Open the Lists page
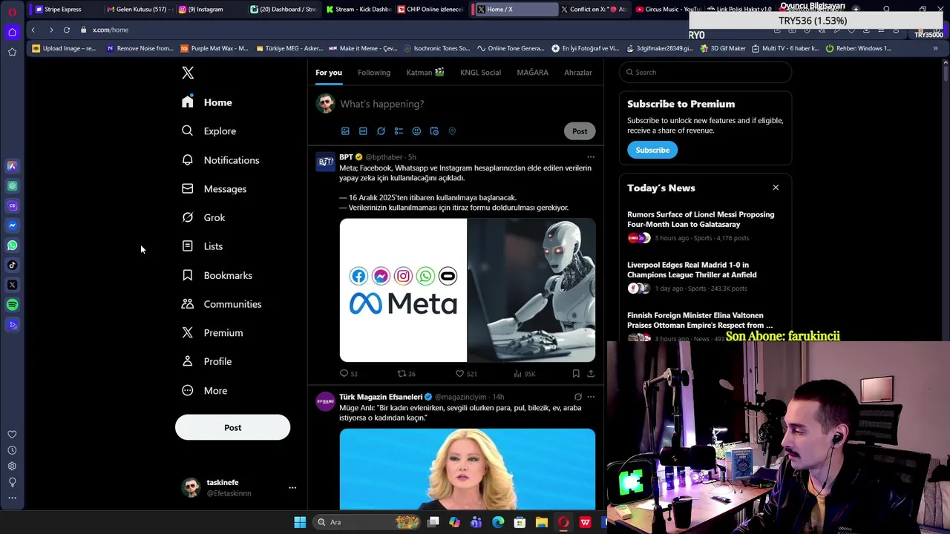 (x=203, y=246)
